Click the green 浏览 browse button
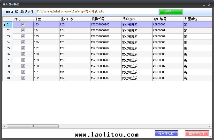The height and width of the screenshot is (140, 214). 171,12
